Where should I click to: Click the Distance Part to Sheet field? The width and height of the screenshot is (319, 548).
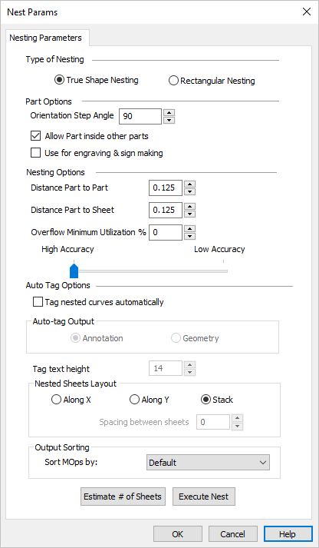tap(166, 210)
